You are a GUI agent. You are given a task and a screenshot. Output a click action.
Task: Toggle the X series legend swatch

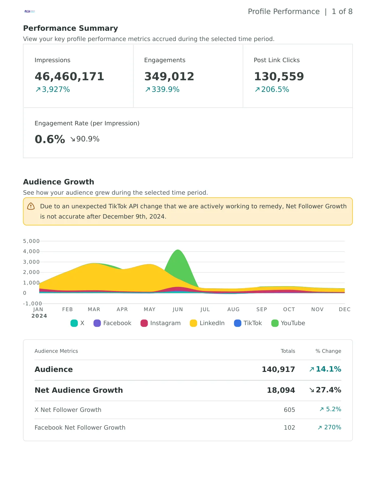(74, 323)
